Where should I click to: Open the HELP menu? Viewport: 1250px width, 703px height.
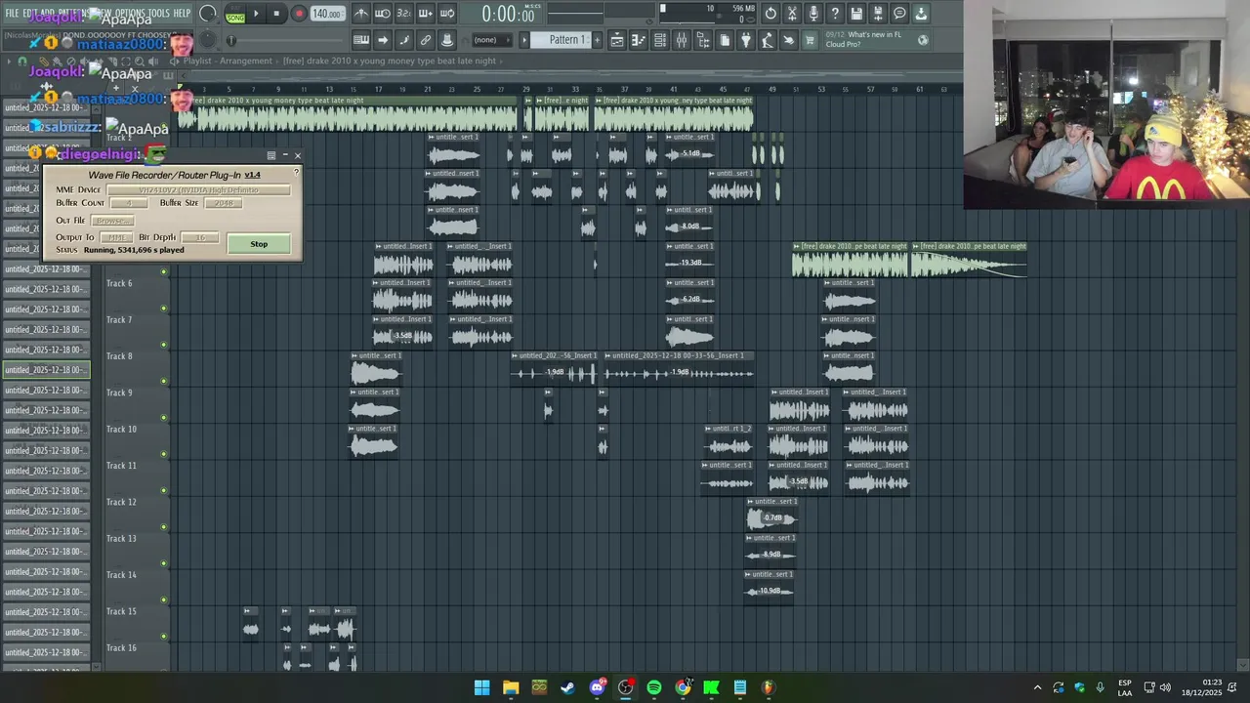click(x=183, y=13)
